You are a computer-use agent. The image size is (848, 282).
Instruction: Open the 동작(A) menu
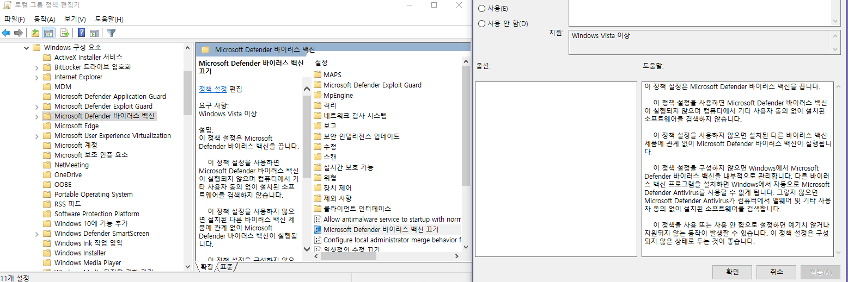click(x=45, y=20)
